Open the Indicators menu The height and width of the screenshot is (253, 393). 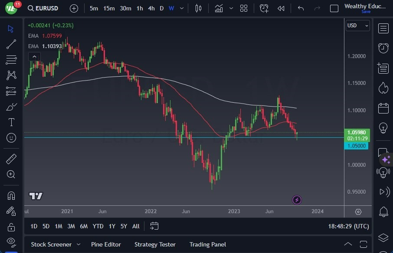219,8
